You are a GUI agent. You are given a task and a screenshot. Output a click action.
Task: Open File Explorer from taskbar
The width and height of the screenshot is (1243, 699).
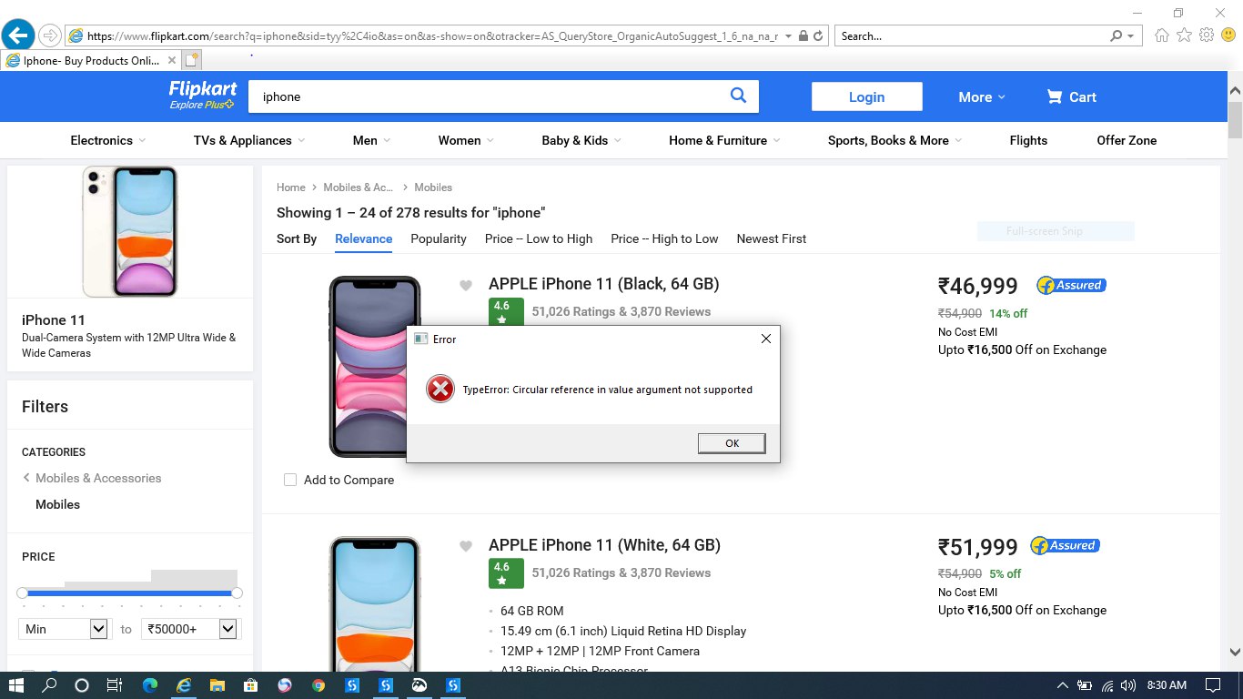[217, 684]
